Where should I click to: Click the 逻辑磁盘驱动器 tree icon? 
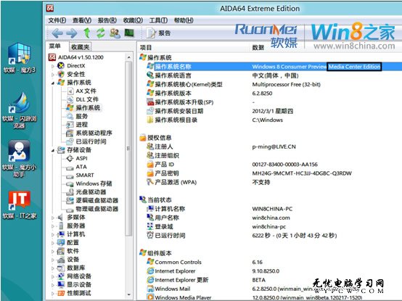70,200
